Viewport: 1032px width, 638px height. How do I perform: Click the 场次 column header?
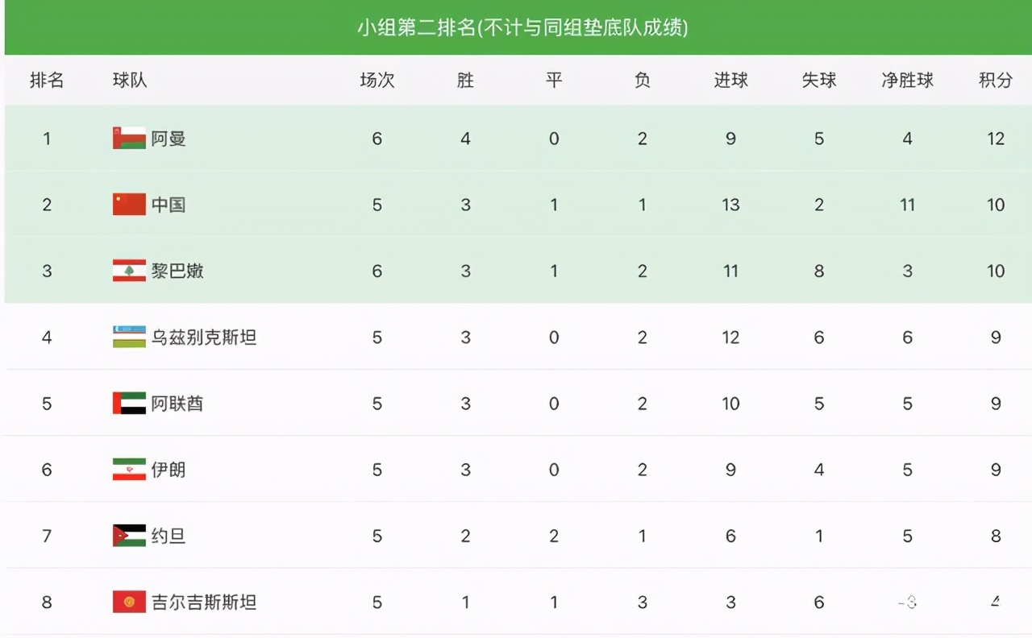click(377, 81)
